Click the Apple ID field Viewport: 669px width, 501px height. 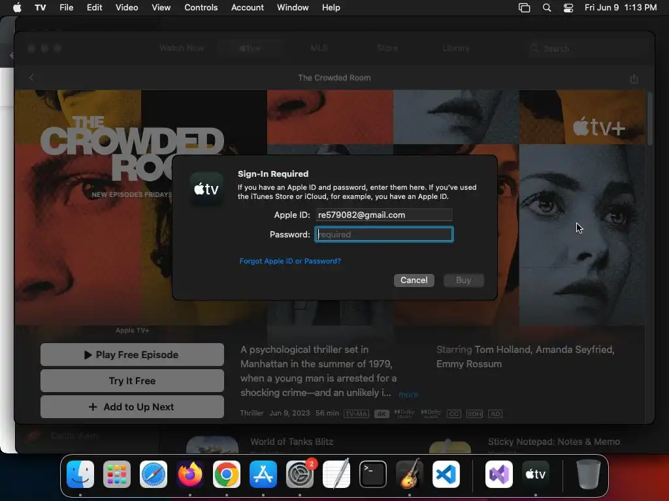coord(384,215)
